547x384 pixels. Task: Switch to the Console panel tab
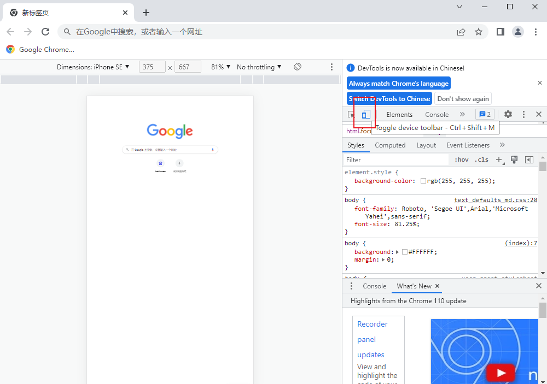[437, 115]
